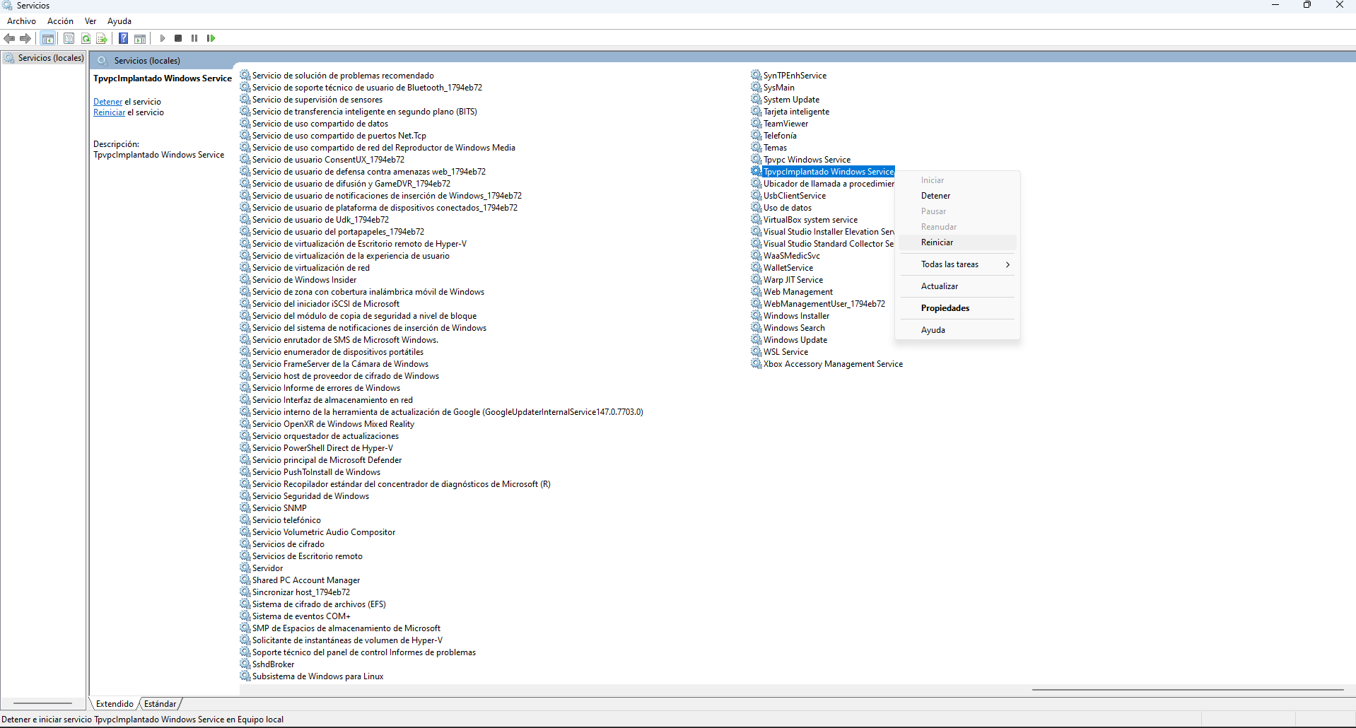Image resolution: width=1356 pixels, height=728 pixels.
Task: Choose Detener in the context menu
Action: pyautogui.click(x=935, y=196)
